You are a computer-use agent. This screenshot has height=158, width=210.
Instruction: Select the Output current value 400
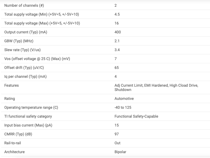coord(118,32)
